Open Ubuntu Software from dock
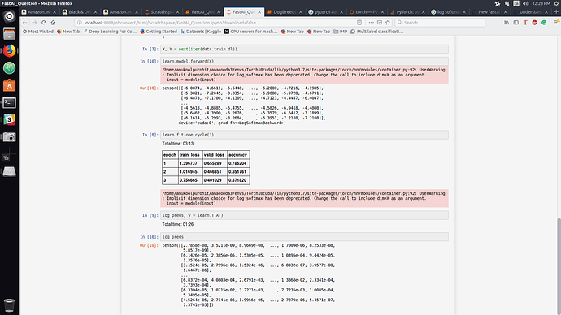 [x=9, y=85]
